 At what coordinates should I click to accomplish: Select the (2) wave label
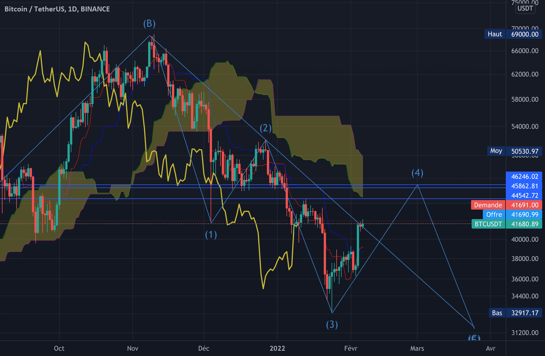tap(265, 128)
